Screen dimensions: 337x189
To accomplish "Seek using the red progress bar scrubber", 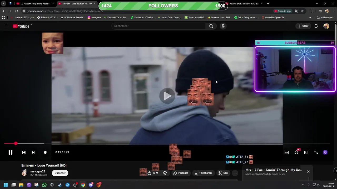I will click(16, 143).
